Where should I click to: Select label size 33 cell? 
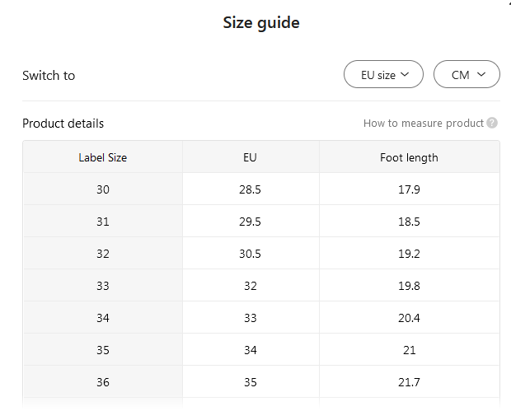[x=103, y=286]
